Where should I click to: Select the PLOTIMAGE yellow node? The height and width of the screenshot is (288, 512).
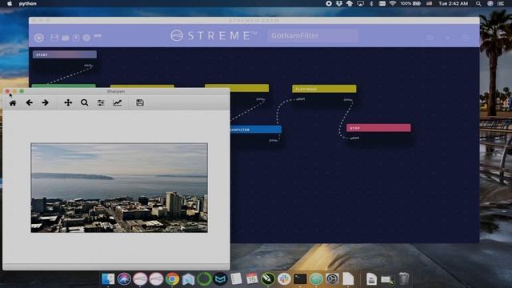[x=324, y=89]
